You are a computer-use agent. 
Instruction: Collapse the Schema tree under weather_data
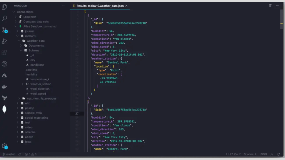(21, 50)
